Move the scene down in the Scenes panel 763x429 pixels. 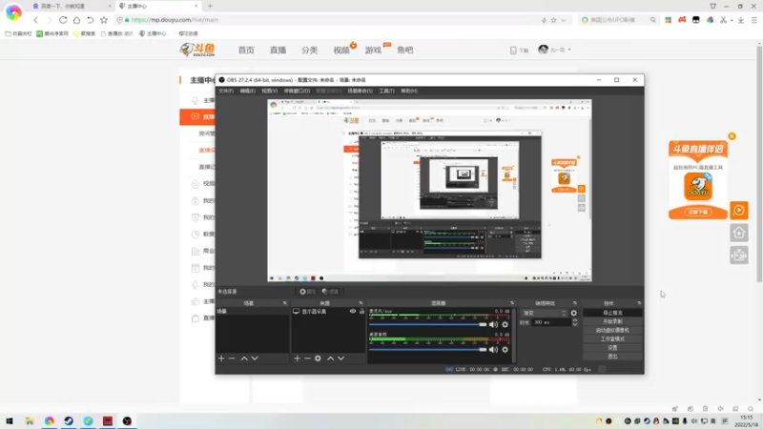pos(255,358)
